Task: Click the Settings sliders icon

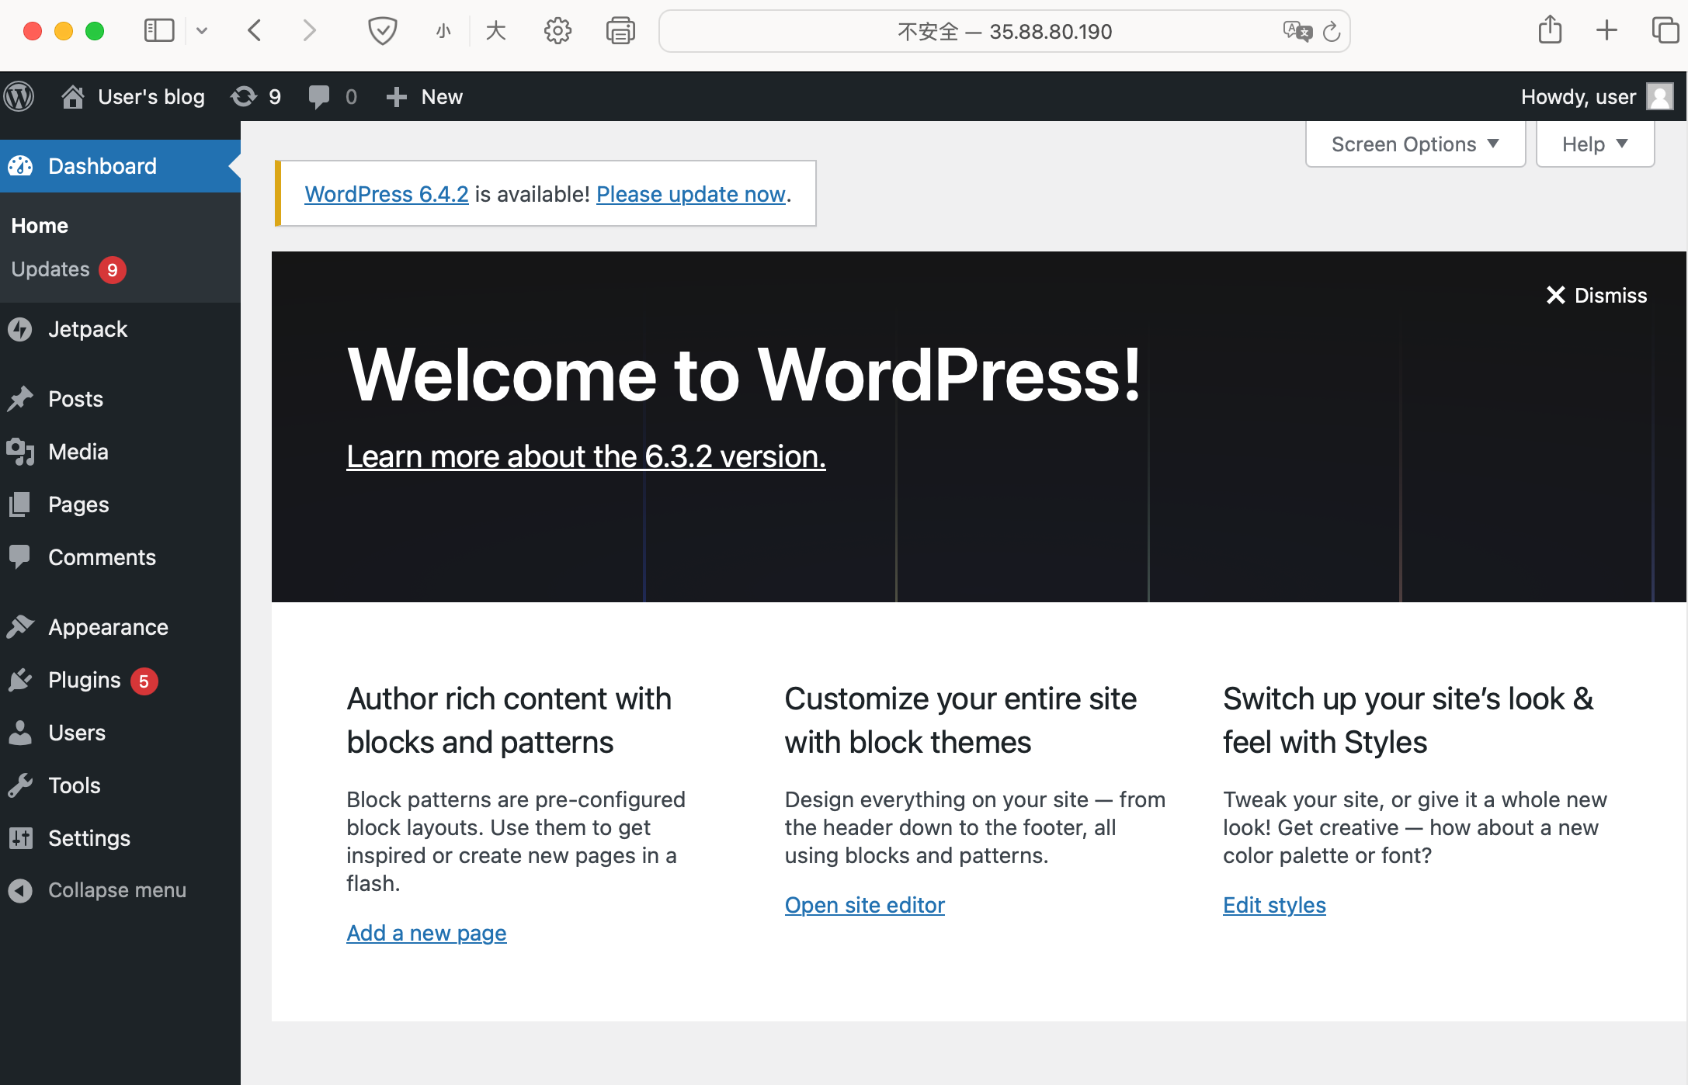Action: [x=20, y=838]
